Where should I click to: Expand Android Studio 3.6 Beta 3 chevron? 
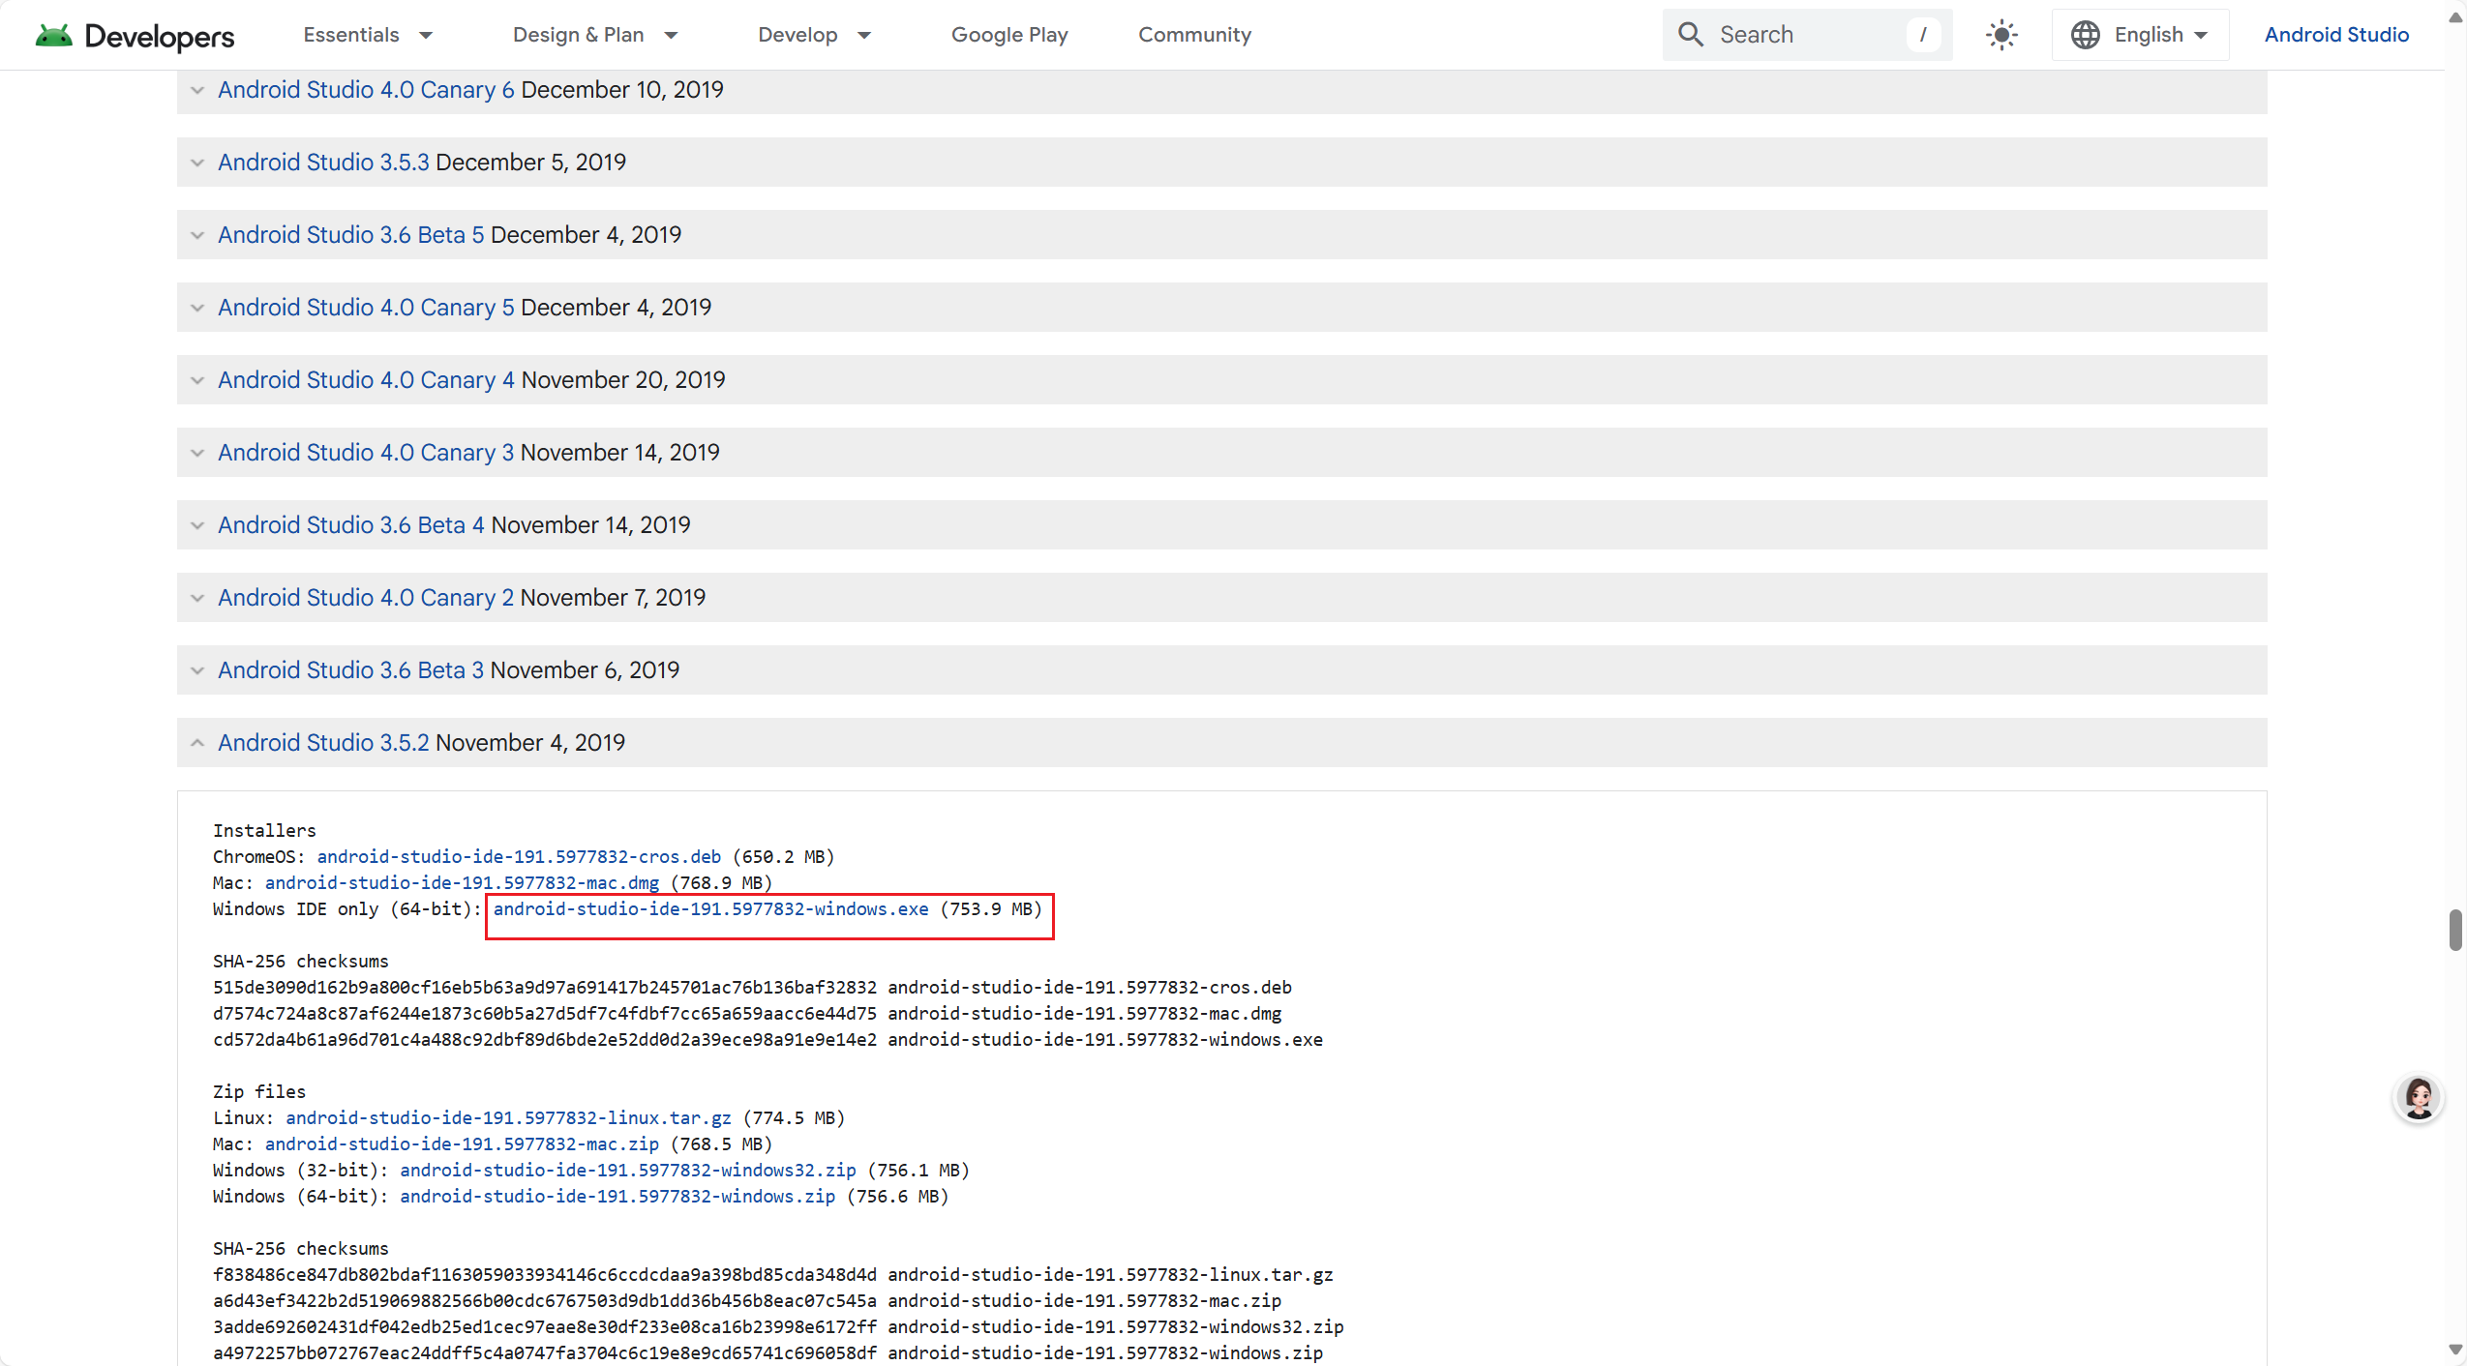197,670
